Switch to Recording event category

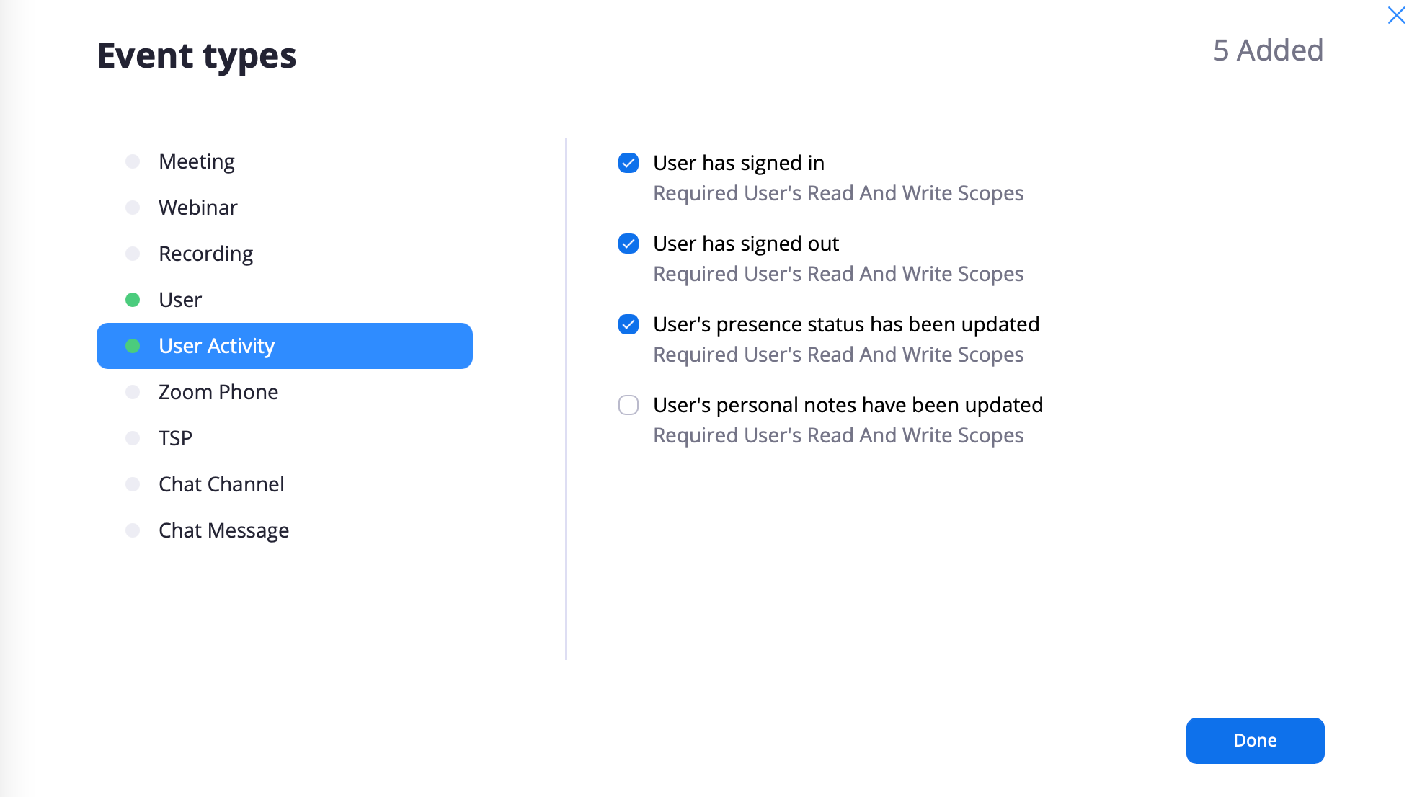205,254
